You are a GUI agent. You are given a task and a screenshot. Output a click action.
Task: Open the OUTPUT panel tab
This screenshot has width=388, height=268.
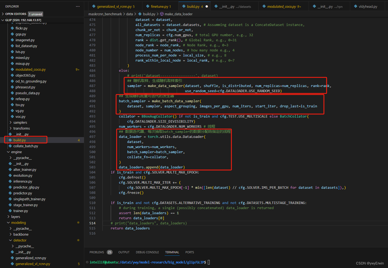click(124, 252)
